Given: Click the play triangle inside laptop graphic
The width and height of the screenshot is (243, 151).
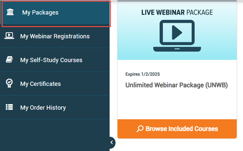Looking at the screenshot, I should click(177, 32).
